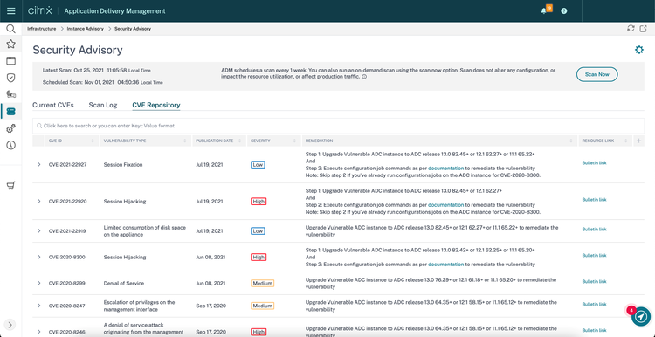Click Security Advisory breadcrumb

(x=133, y=29)
